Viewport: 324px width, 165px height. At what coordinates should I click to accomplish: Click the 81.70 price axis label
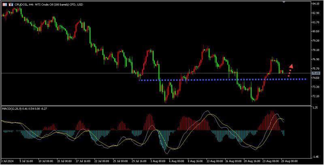click(x=316, y=22)
